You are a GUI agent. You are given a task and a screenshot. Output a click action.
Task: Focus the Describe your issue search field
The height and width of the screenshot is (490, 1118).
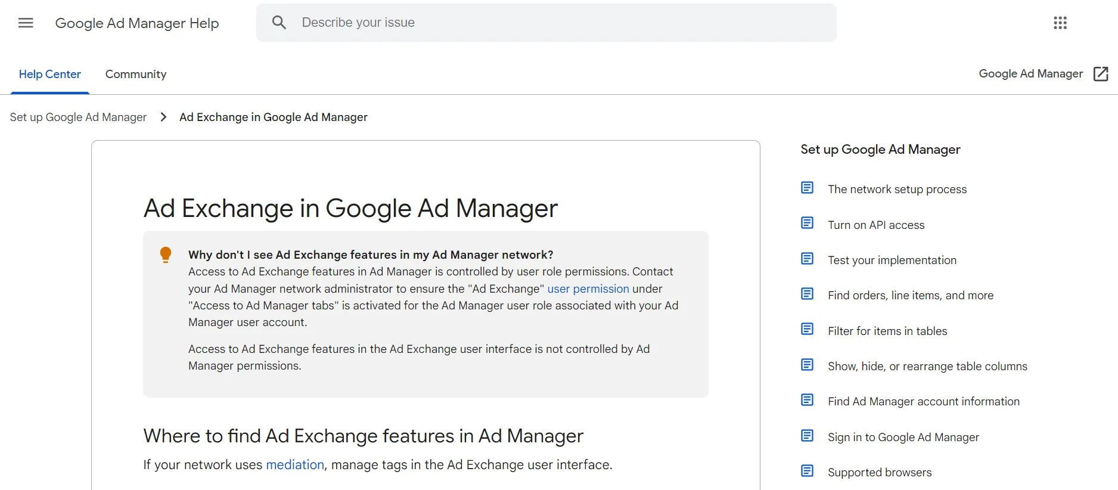tap(546, 23)
